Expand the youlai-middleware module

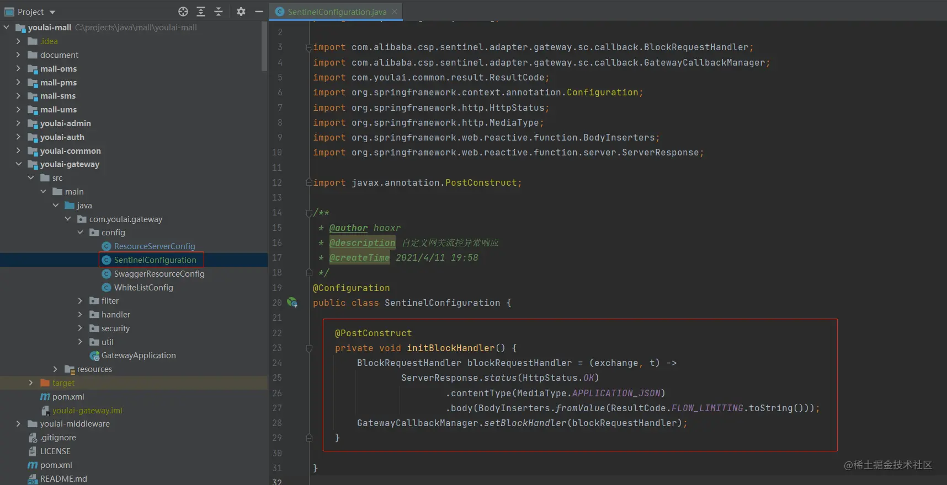point(18,423)
